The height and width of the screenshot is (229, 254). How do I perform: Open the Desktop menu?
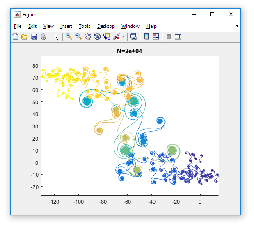click(x=106, y=26)
